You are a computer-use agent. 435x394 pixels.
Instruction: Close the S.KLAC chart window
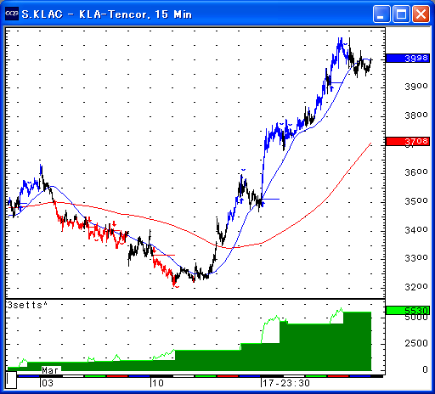click(421, 14)
